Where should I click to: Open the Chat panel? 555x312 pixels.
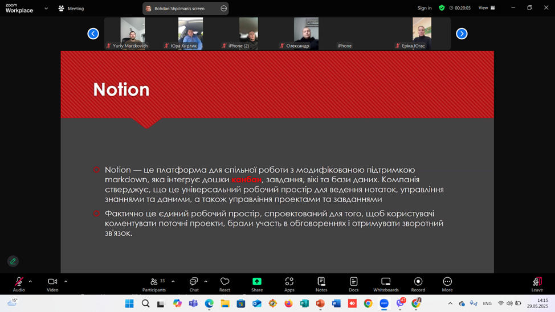tap(194, 285)
